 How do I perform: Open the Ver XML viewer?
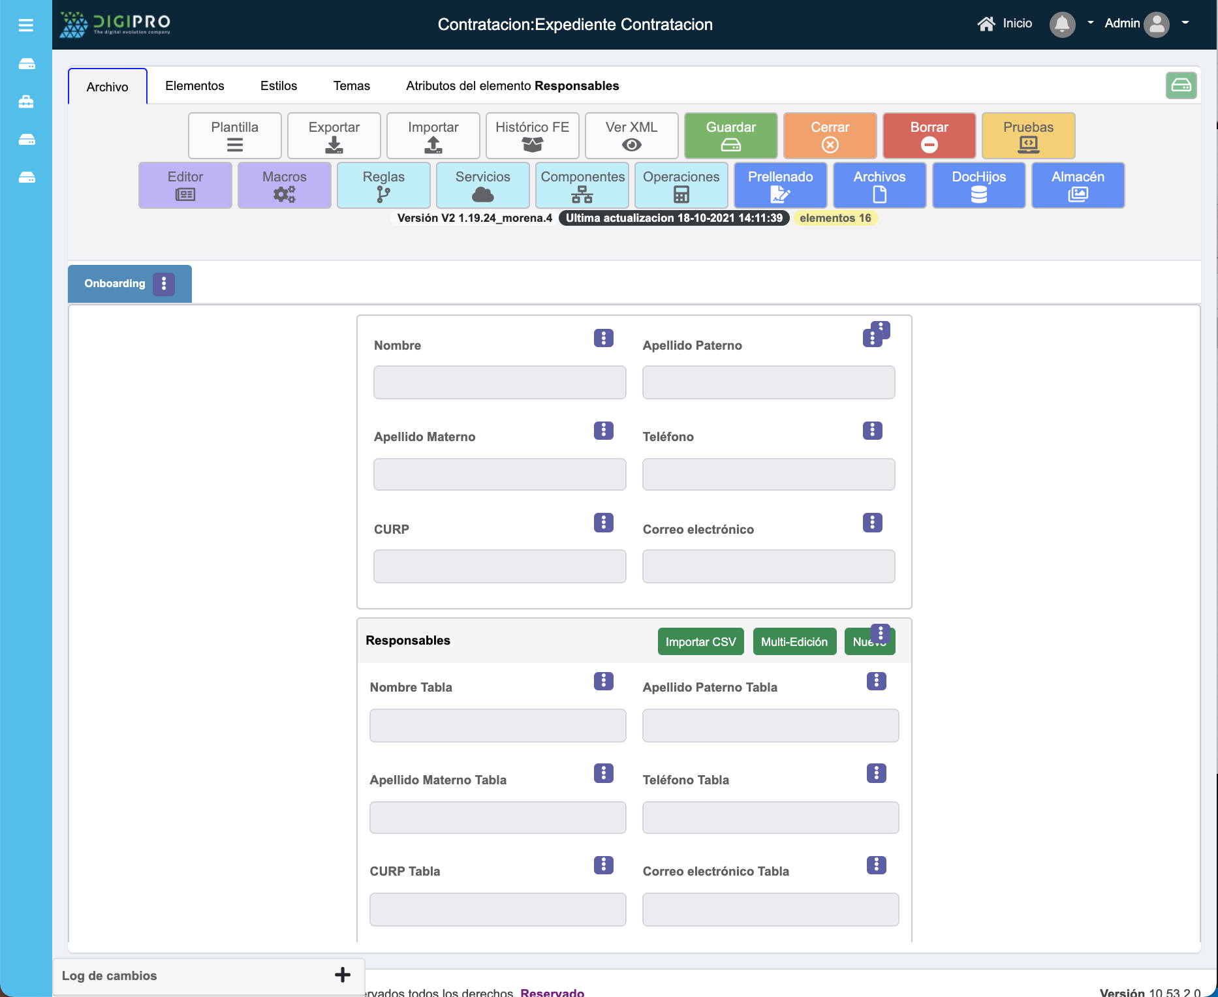(x=631, y=136)
